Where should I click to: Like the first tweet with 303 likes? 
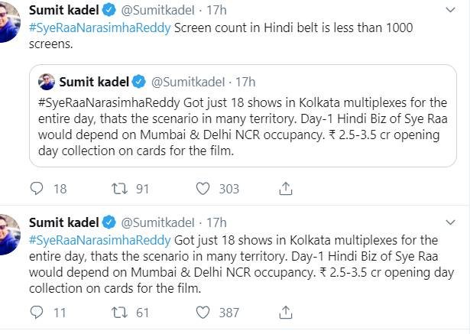203,188
